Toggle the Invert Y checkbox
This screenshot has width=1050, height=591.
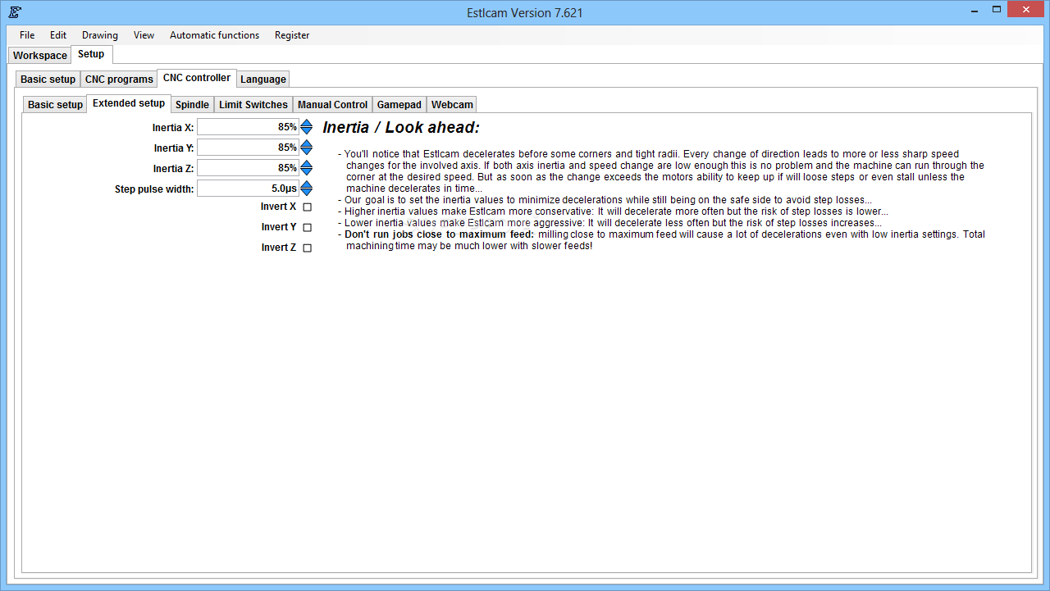pos(308,228)
